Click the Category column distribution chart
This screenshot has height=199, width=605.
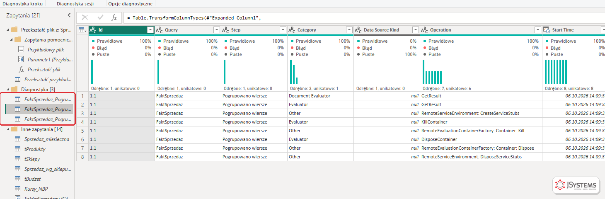(x=294, y=72)
